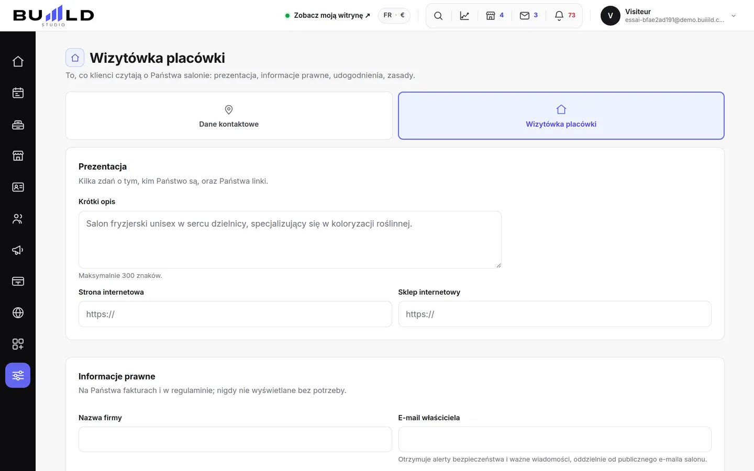Click the V avatar circle
This screenshot has width=754, height=471.
tap(610, 16)
